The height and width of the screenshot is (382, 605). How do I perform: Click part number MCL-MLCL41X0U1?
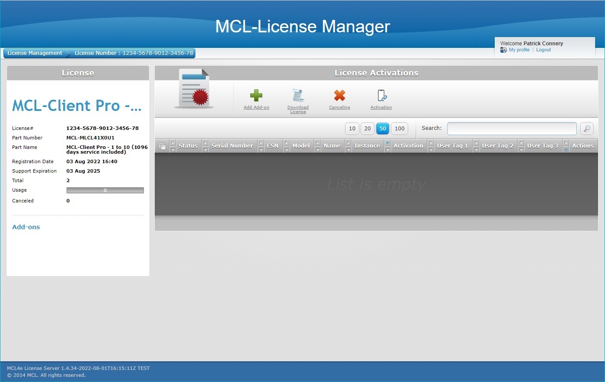click(x=90, y=138)
